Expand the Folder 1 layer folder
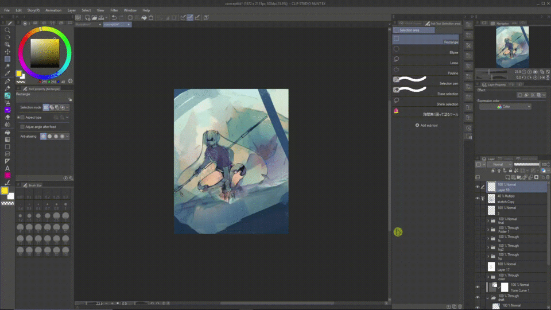Viewport: 551px width, 310px height. point(488,230)
